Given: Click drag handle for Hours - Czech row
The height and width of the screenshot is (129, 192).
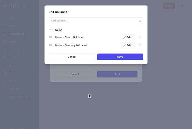Looking at the screenshot, I should point(50,37).
